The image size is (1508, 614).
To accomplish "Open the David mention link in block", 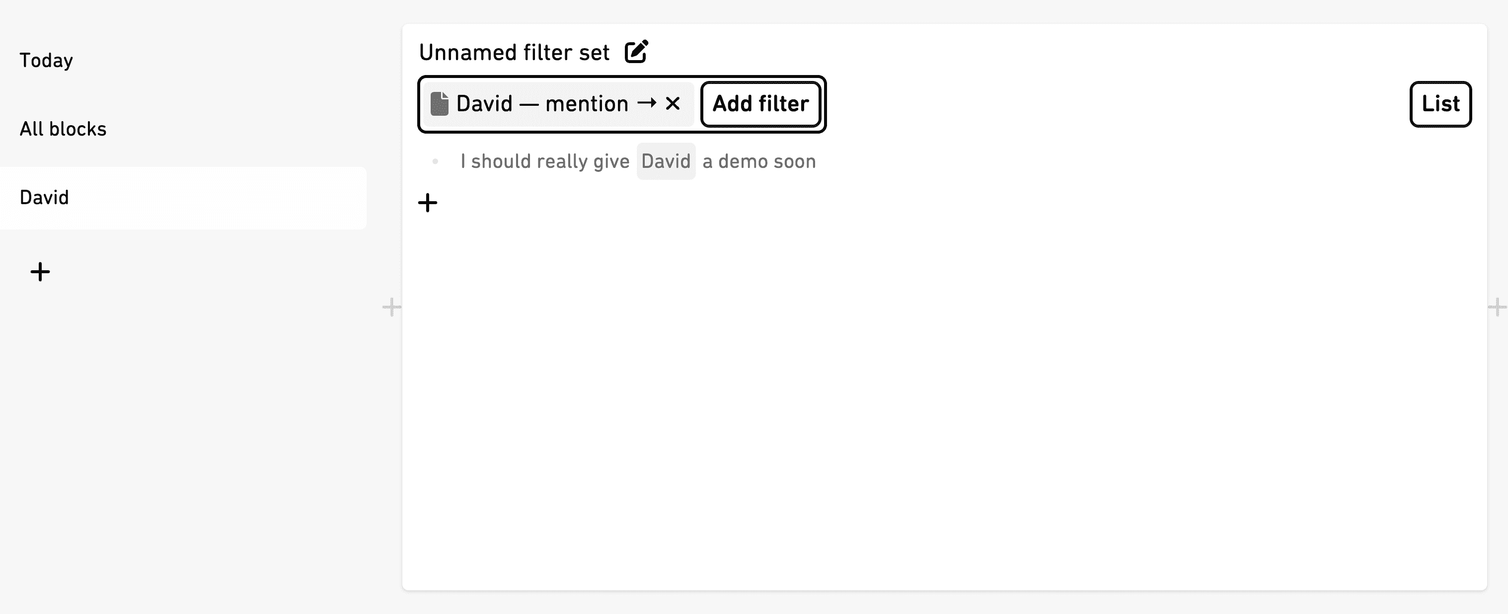I will click(x=666, y=161).
